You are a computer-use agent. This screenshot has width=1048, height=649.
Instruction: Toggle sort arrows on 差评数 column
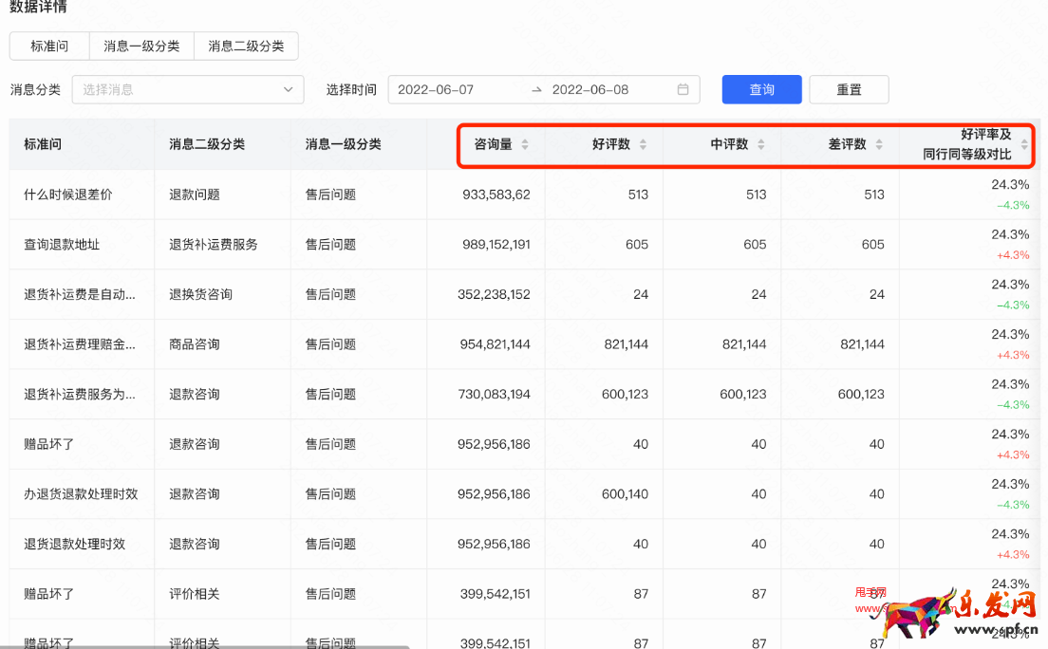coord(879,144)
